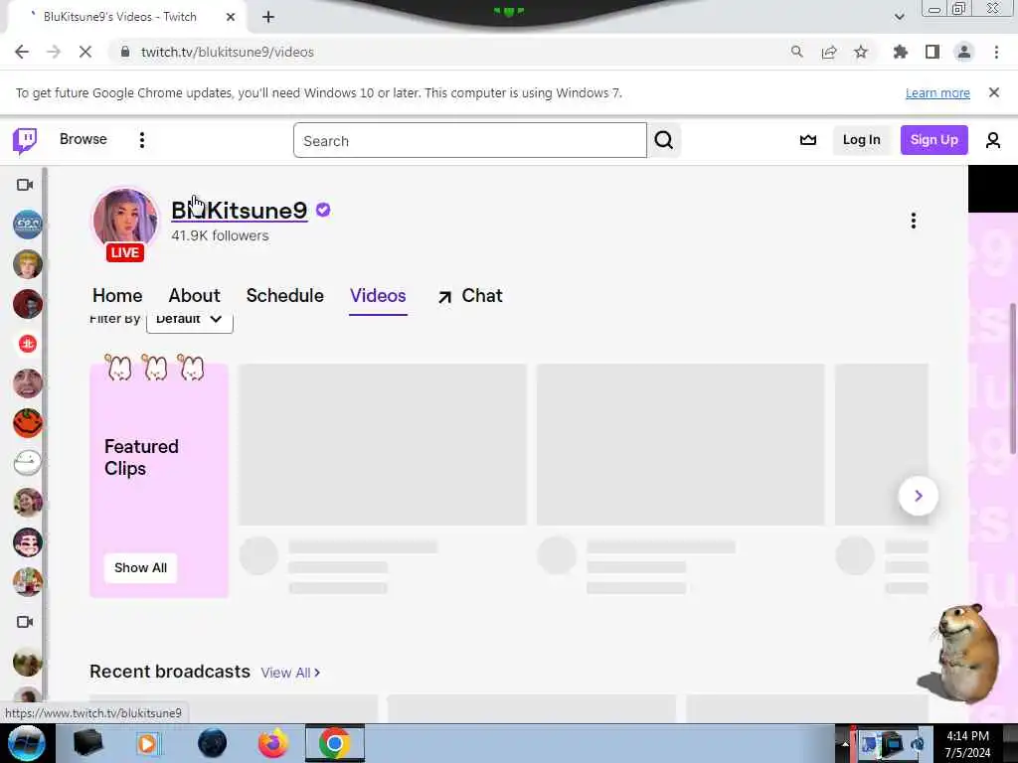Viewport: 1018px width, 763px height.
Task: Click the recommended channels camera icon
Action: (25, 622)
